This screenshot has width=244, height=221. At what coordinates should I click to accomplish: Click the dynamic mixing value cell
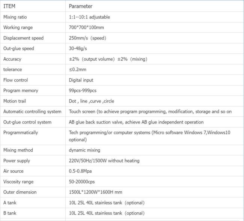[84, 150]
